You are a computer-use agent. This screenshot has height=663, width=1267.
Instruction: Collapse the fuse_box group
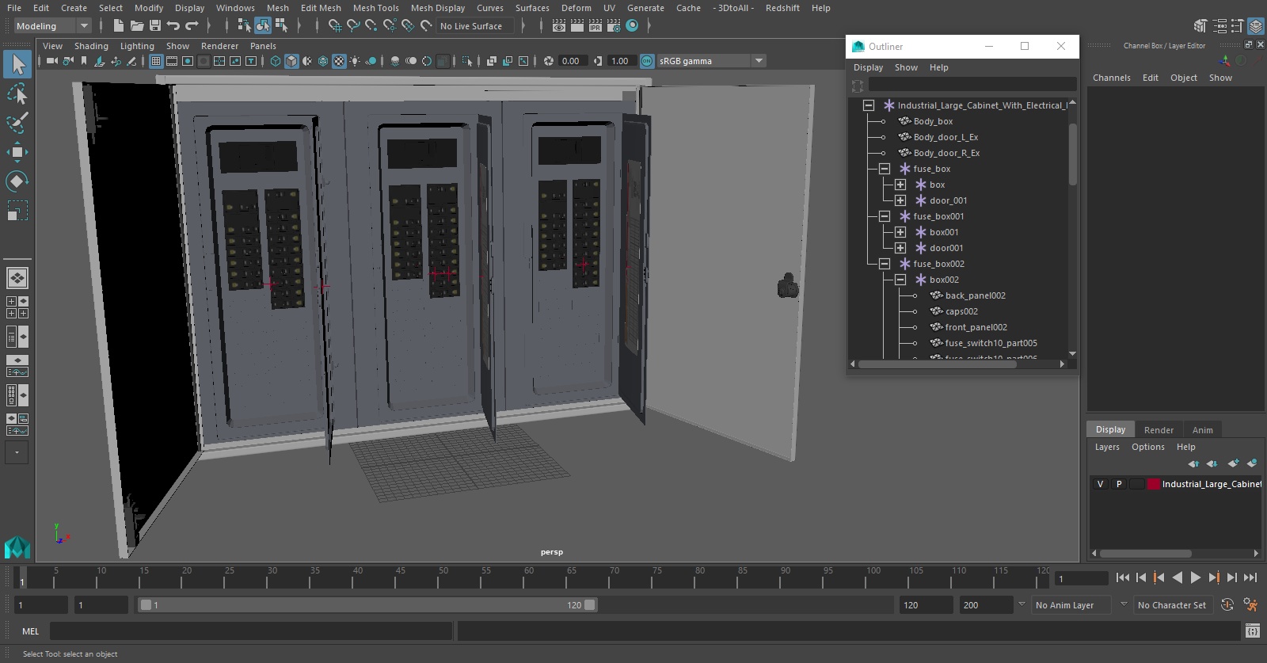[x=885, y=169]
